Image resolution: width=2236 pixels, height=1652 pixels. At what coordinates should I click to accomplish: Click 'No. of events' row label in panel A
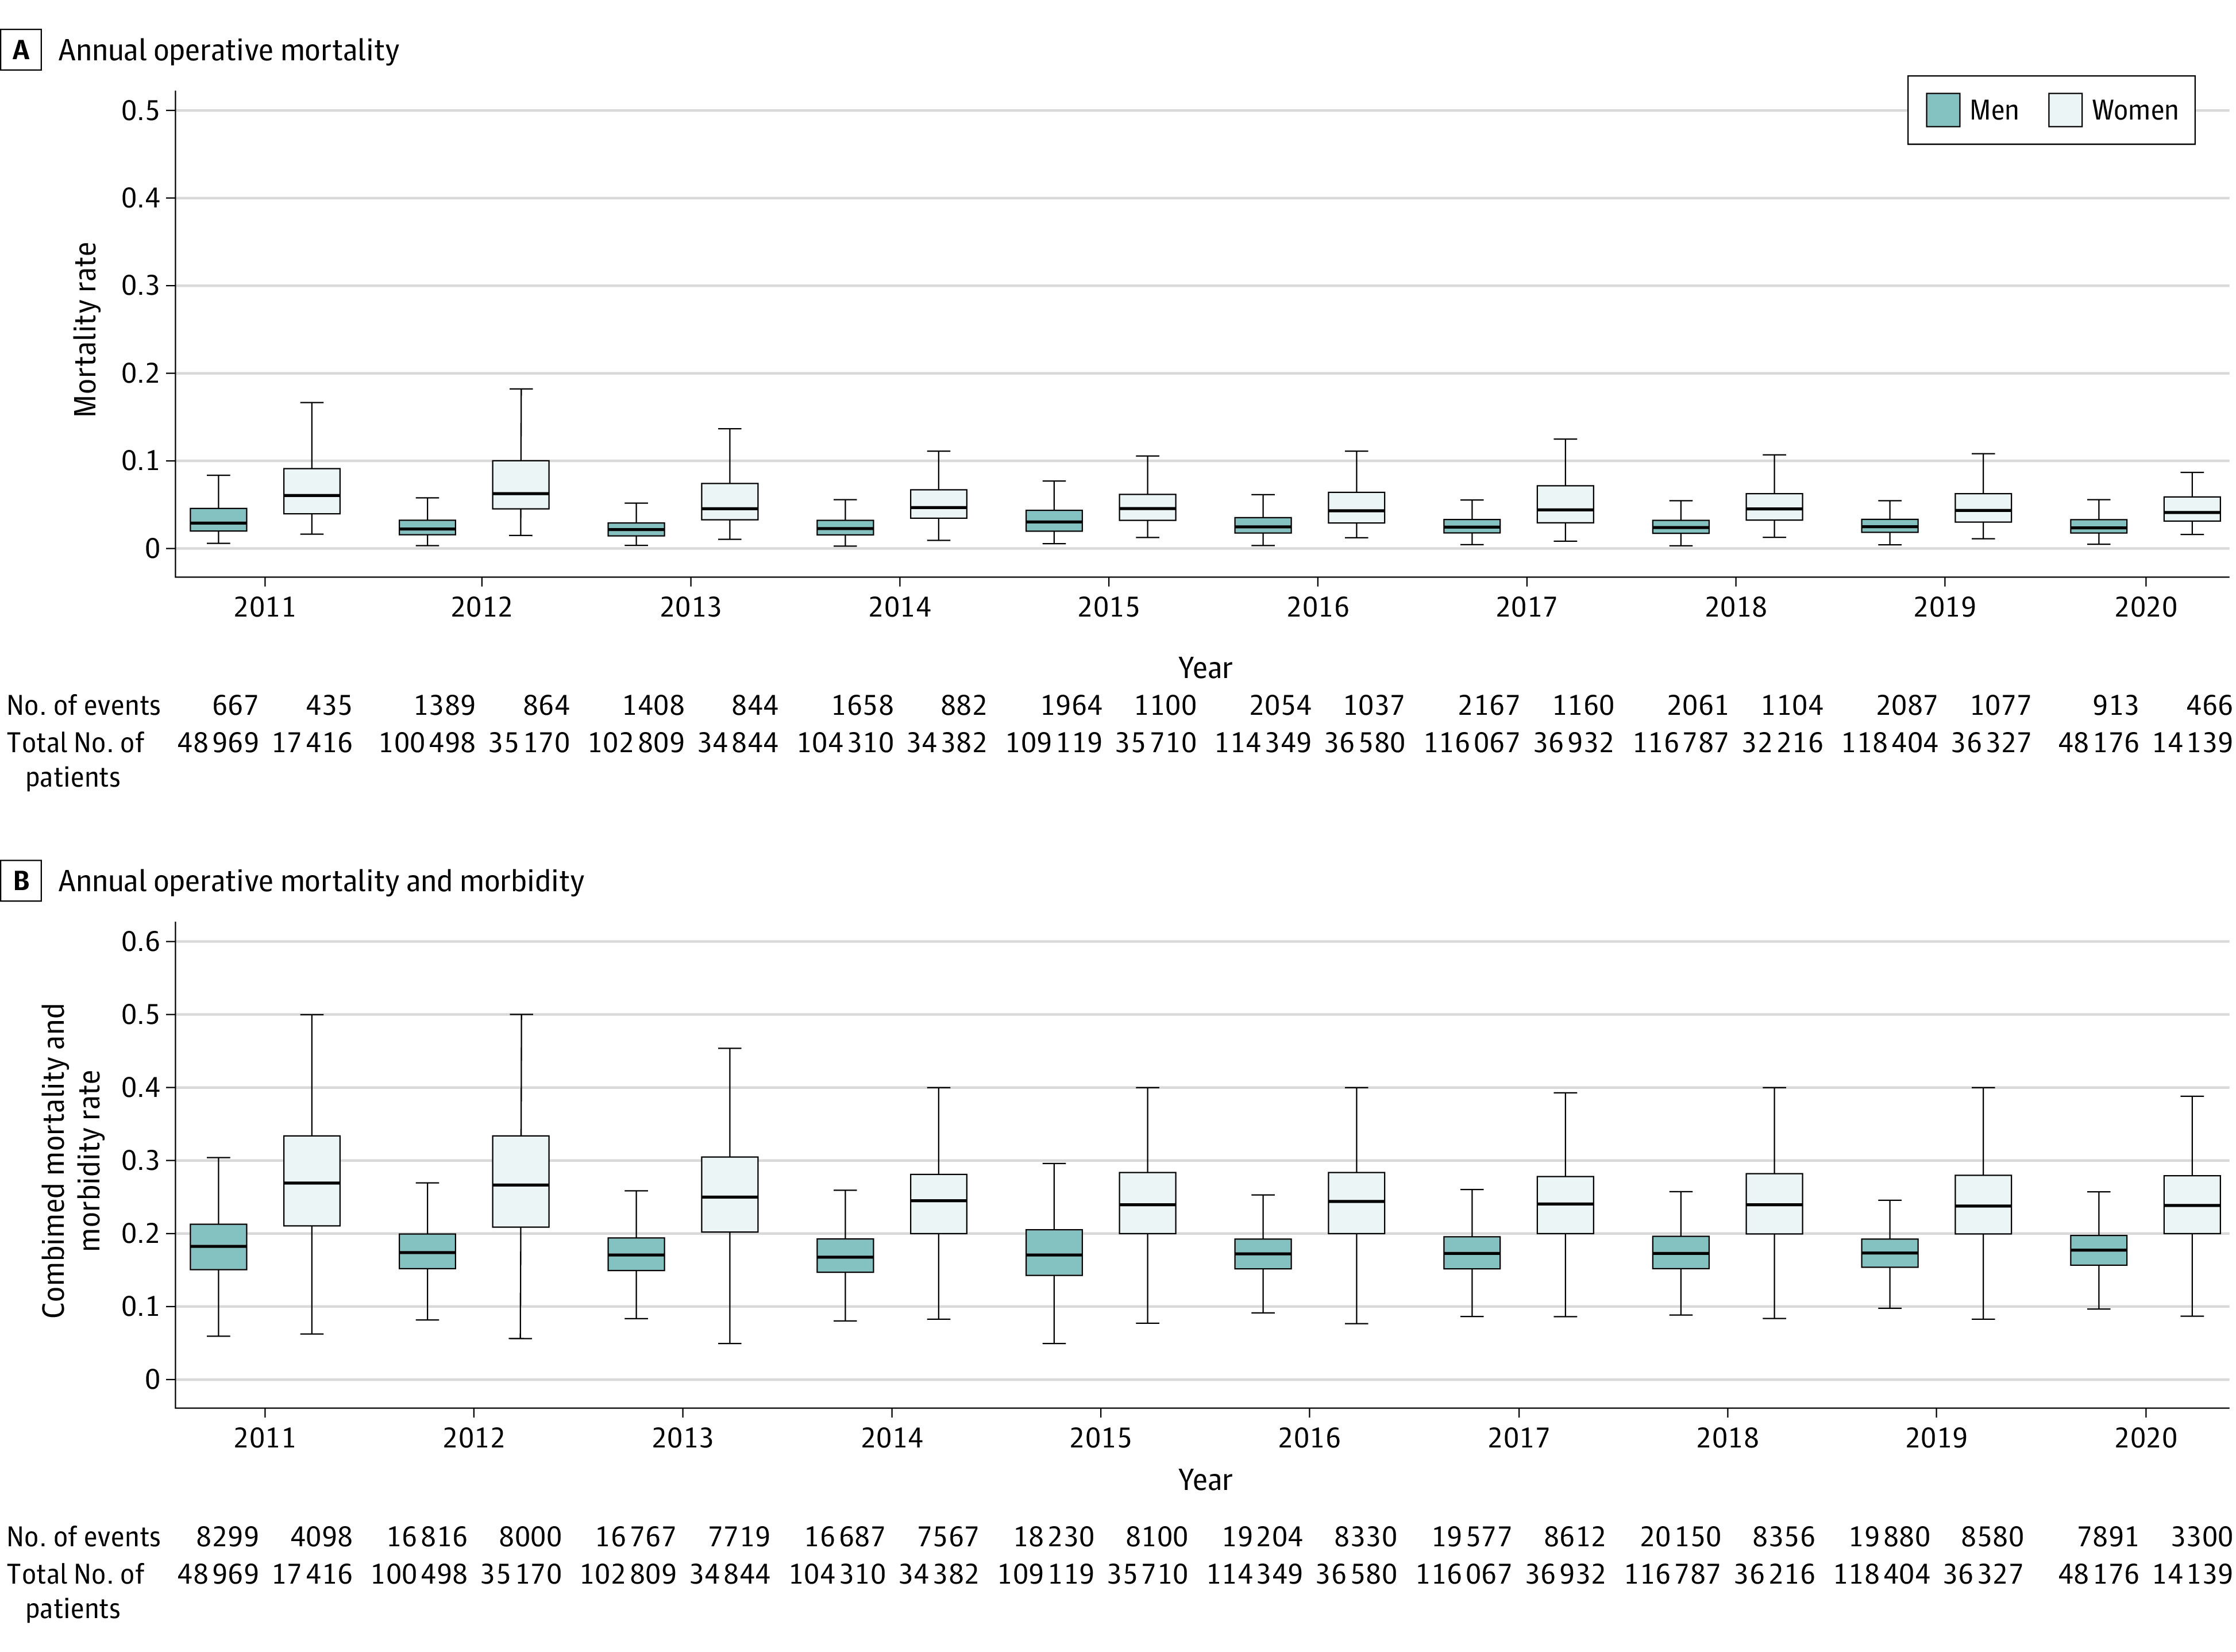84,706
